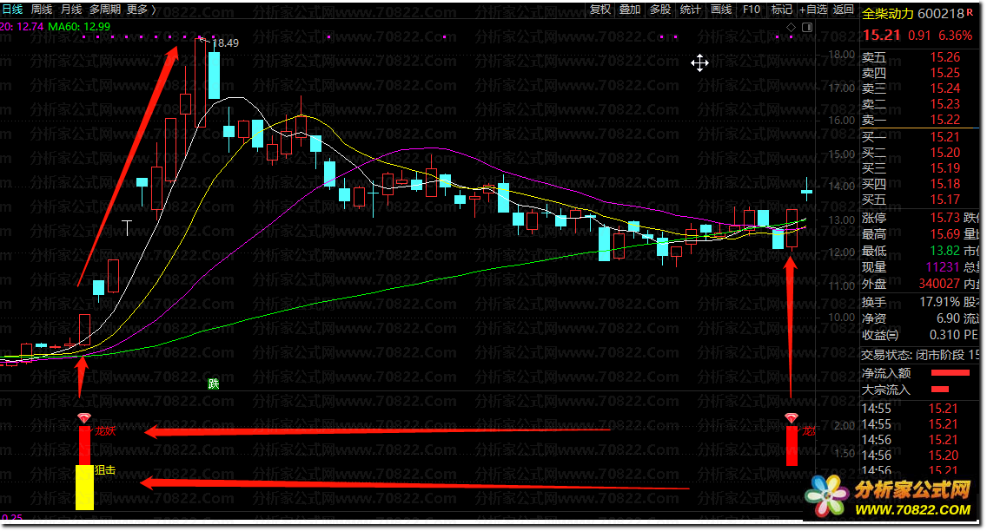Click the panel layout icon beside diamond
The width and height of the screenshot is (987, 531).
click(807, 27)
